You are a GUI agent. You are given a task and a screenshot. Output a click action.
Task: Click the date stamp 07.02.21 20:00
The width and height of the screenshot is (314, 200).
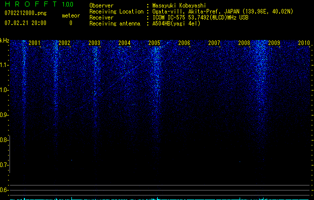(25, 23)
